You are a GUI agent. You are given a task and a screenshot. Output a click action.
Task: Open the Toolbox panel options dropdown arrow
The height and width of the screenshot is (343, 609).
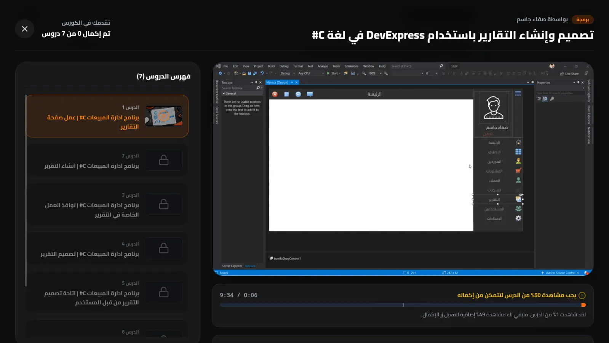(x=252, y=83)
